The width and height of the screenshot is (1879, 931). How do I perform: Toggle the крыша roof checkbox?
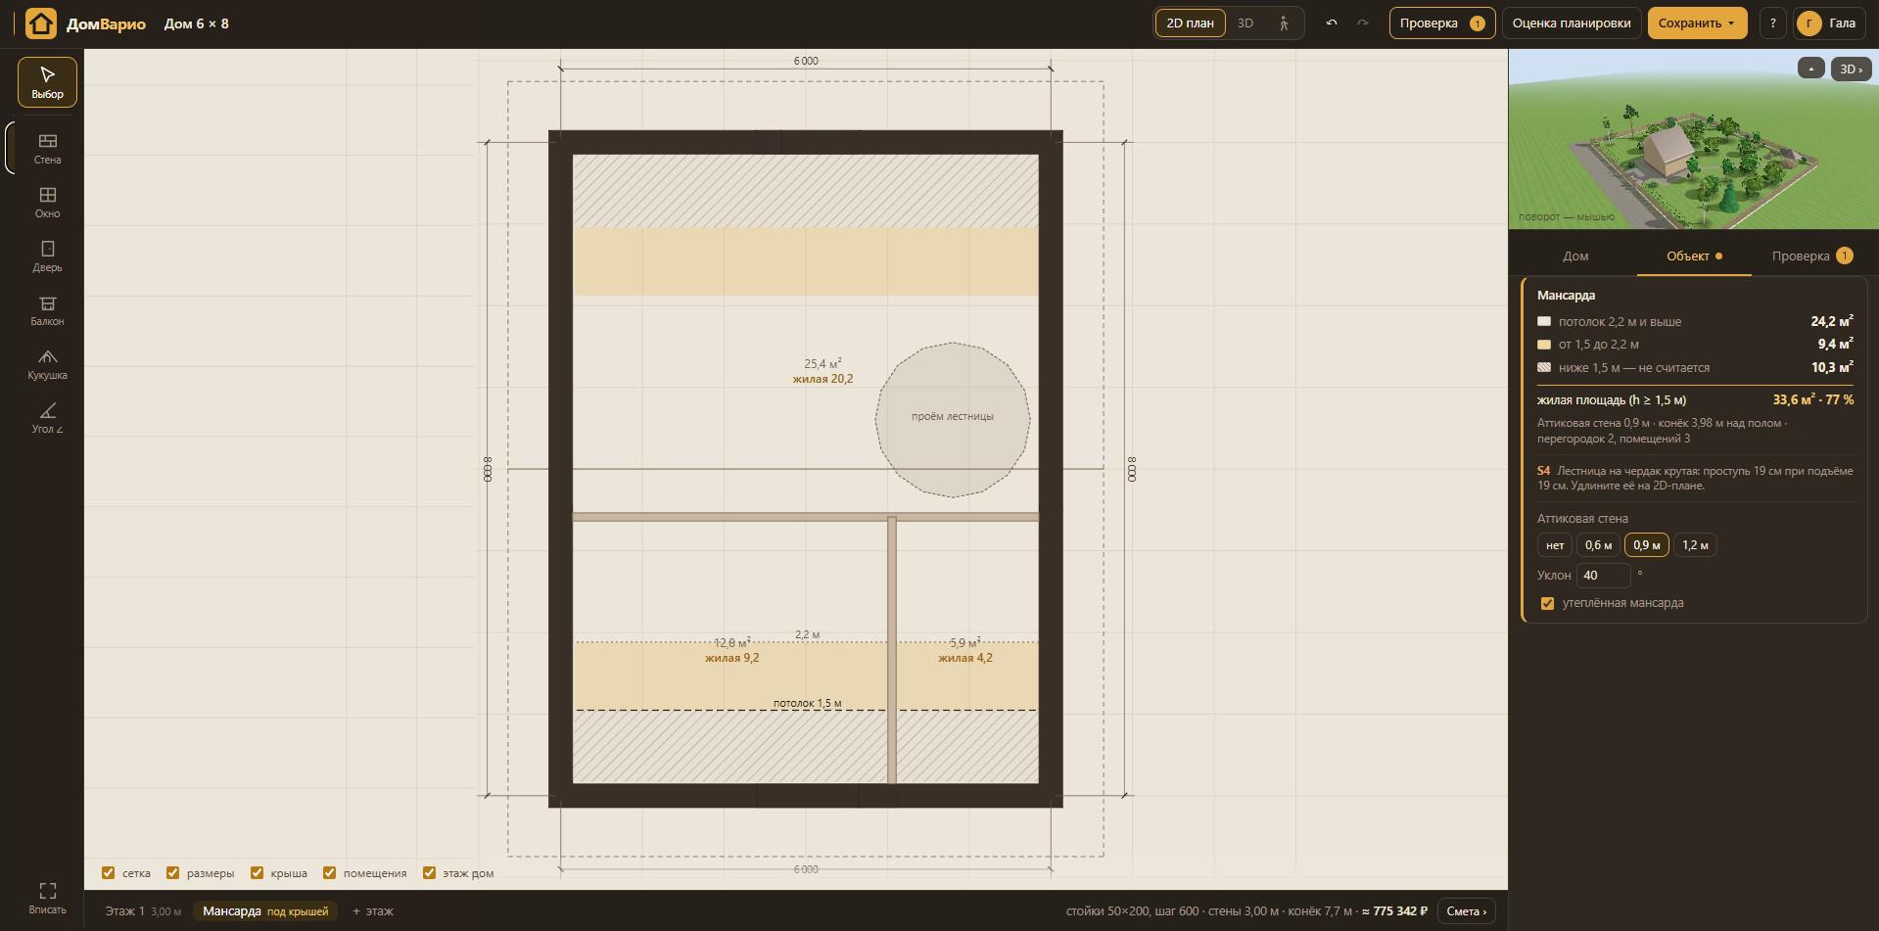(x=257, y=872)
